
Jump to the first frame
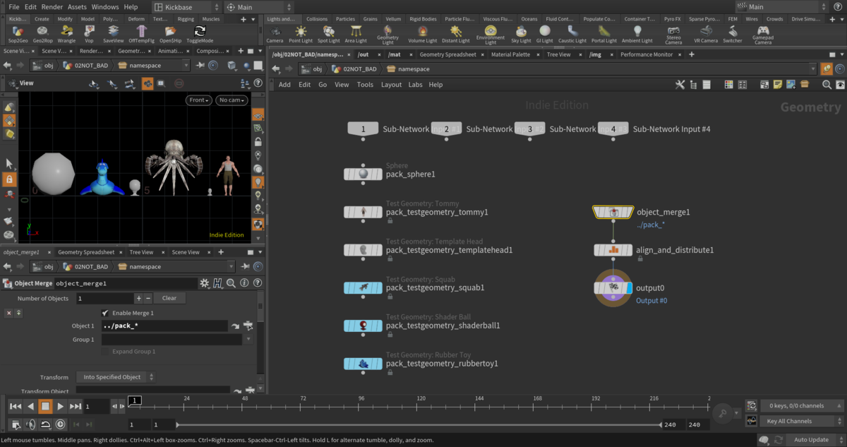[x=15, y=406]
